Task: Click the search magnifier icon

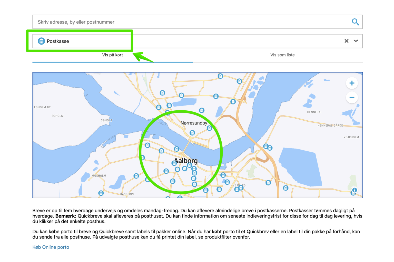Action: [x=356, y=22]
